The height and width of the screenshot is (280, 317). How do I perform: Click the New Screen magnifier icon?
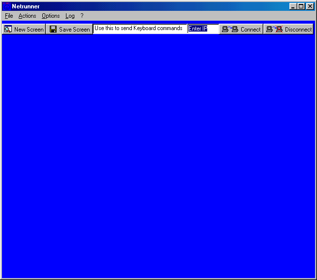pyautogui.click(x=8, y=29)
